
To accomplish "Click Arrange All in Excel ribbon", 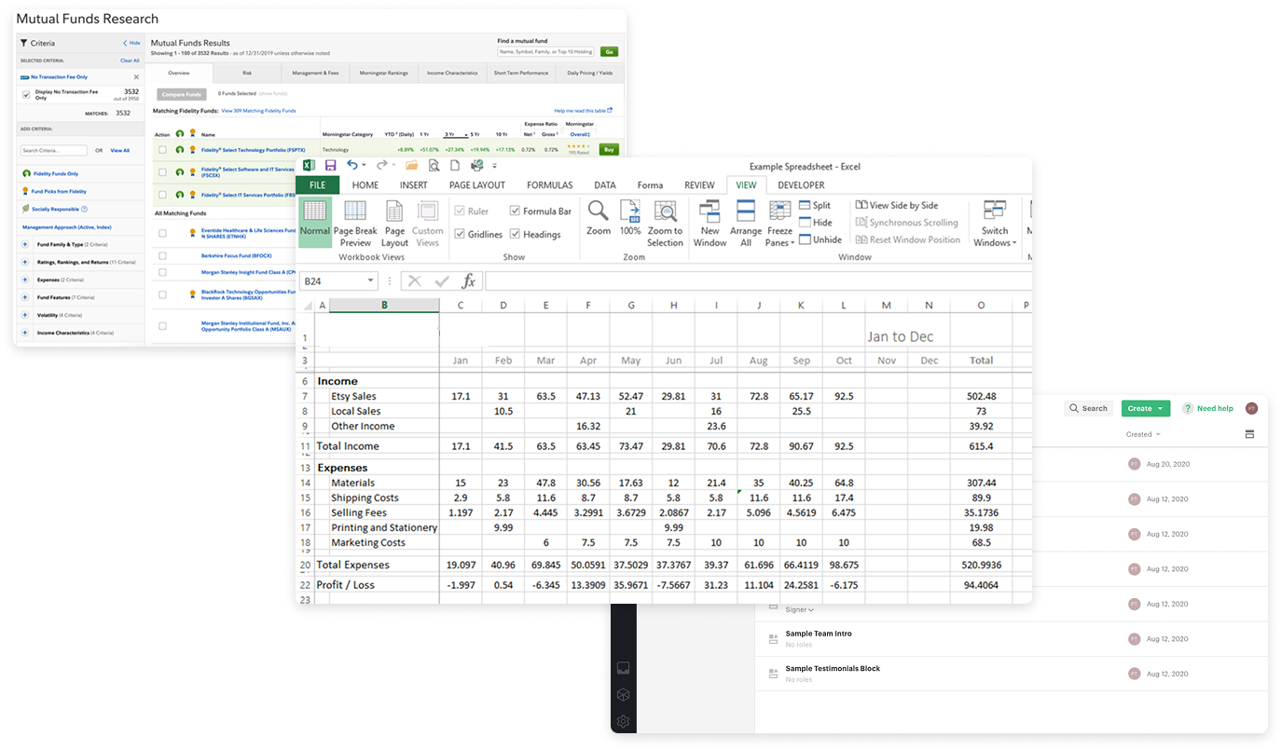I will pyautogui.click(x=746, y=222).
